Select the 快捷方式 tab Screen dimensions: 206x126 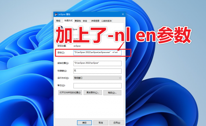pos(68,21)
